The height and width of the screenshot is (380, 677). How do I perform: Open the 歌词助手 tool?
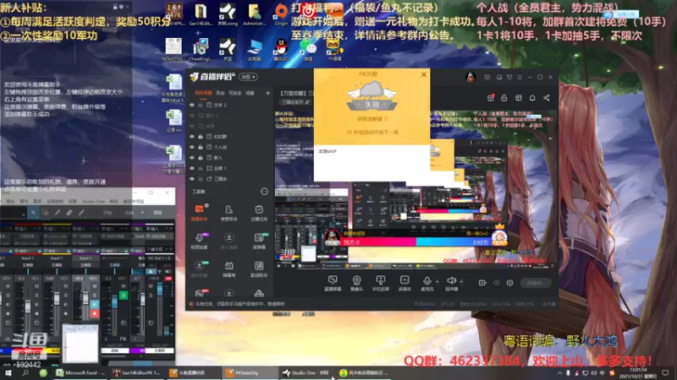click(259, 269)
